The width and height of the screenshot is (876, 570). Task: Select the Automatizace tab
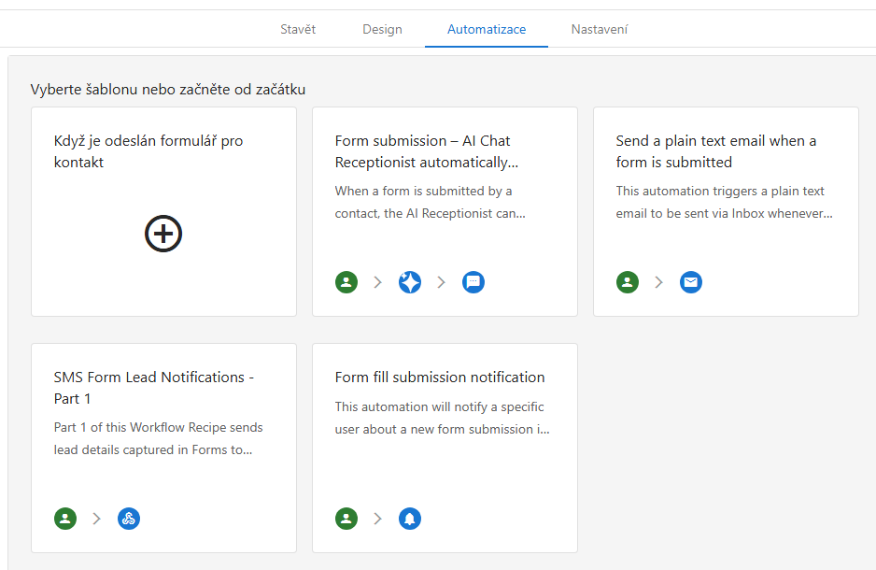(487, 29)
